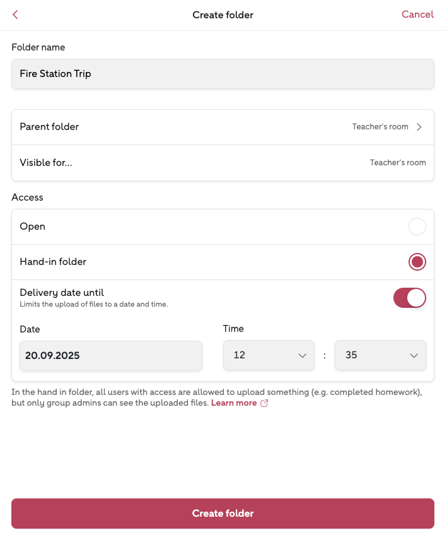
Task: Click the Teacher's room parent folder value
Action: click(x=380, y=127)
